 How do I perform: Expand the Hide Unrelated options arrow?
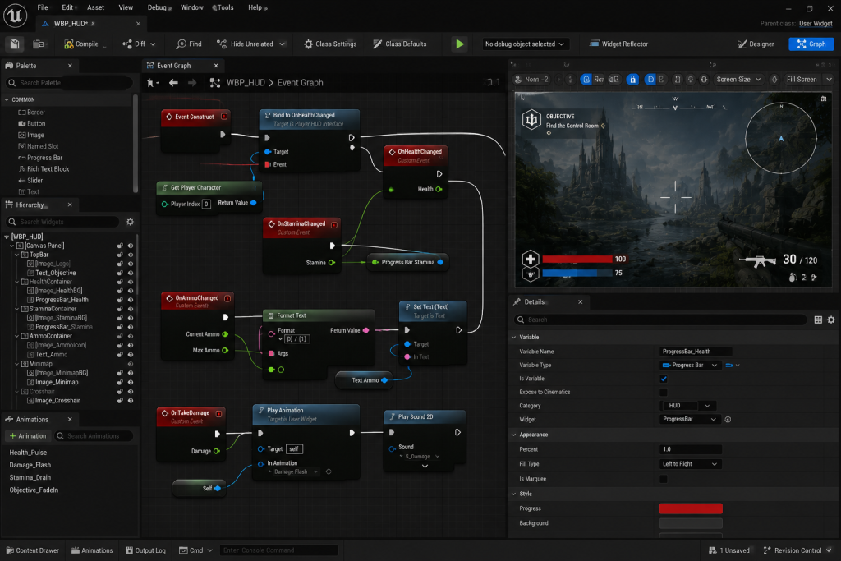(x=283, y=44)
